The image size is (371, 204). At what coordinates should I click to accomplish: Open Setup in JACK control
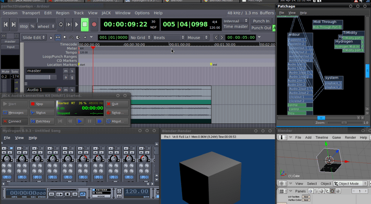(x=117, y=112)
